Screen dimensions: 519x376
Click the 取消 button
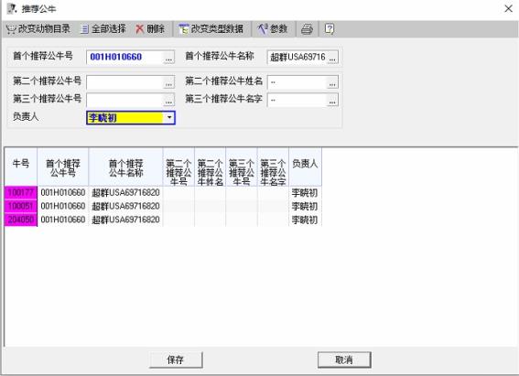pyautogui.click(x=344, y=360)
